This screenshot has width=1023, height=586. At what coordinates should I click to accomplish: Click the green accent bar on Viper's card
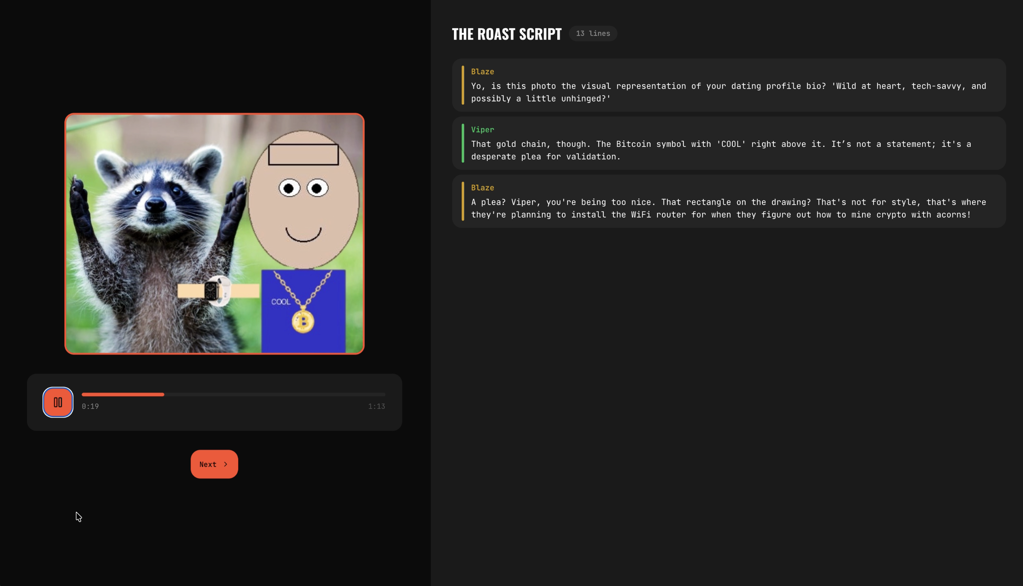(x=462, y=143)
